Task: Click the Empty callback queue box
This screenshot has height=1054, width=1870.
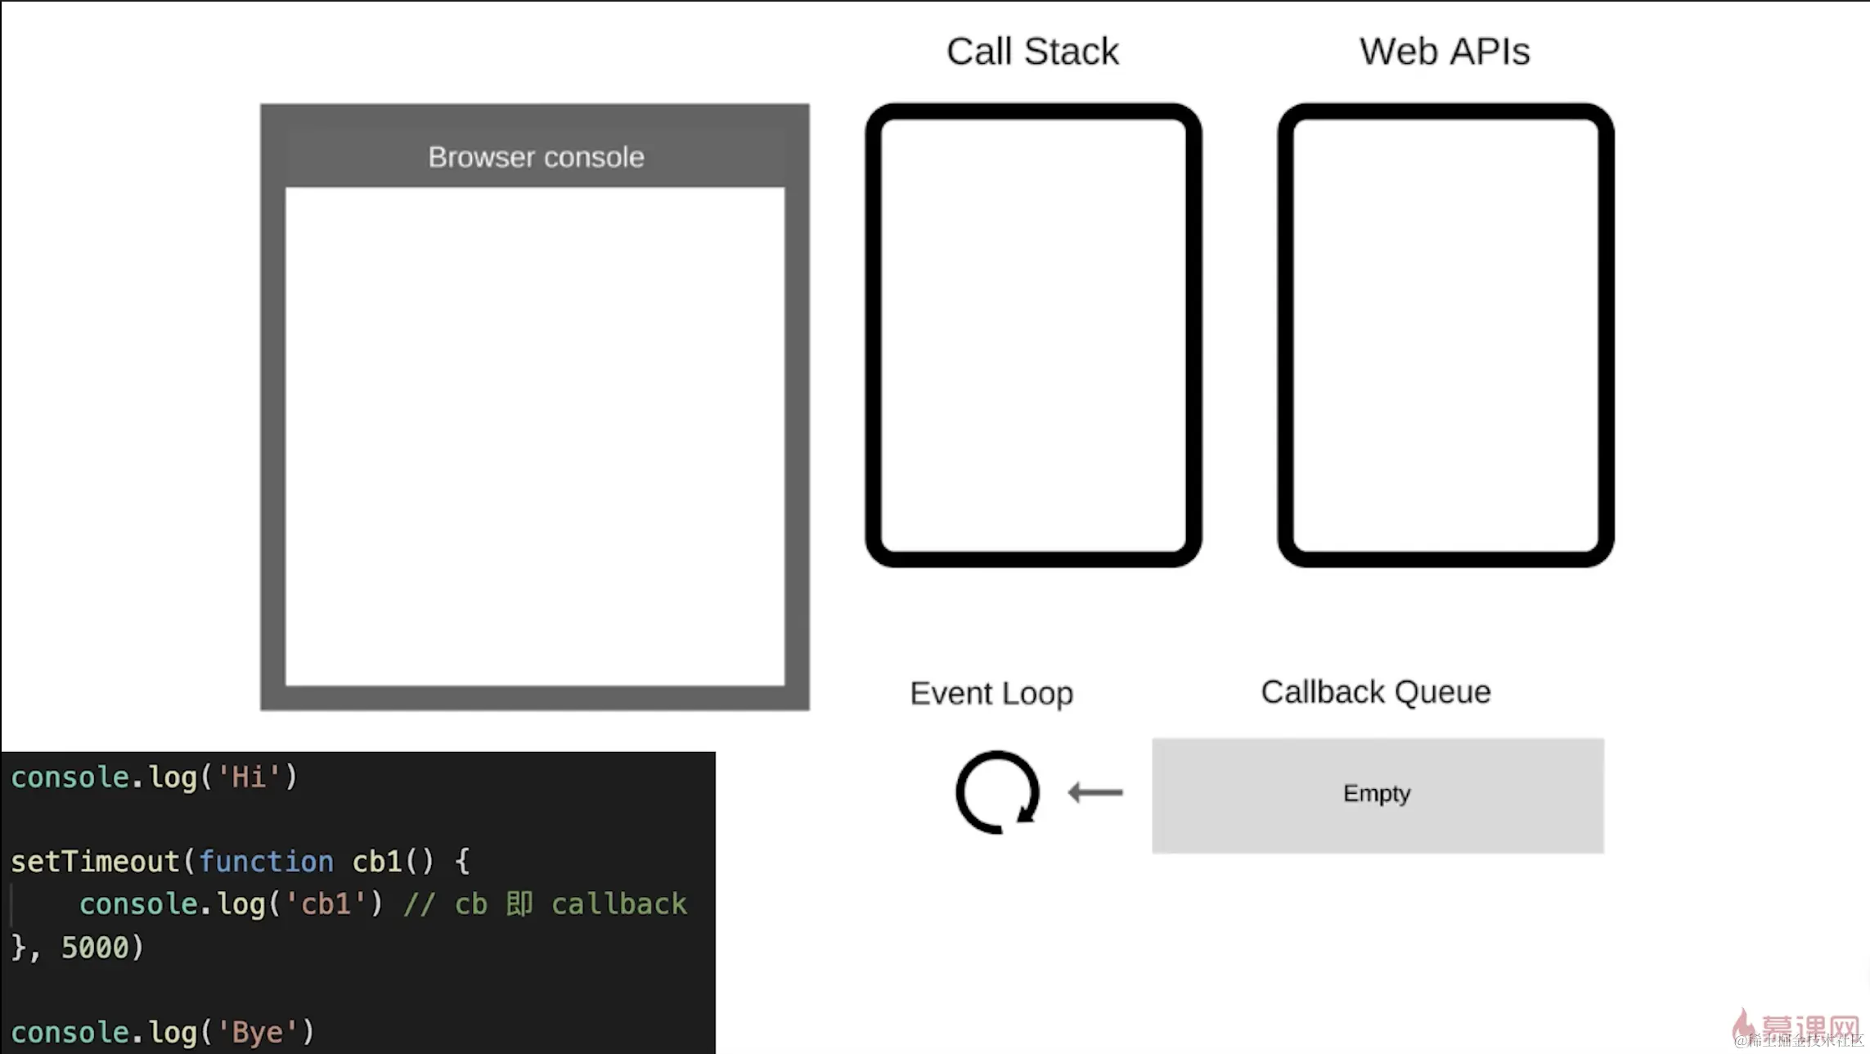Action: pyautogui.click(x=1378, y=795)
